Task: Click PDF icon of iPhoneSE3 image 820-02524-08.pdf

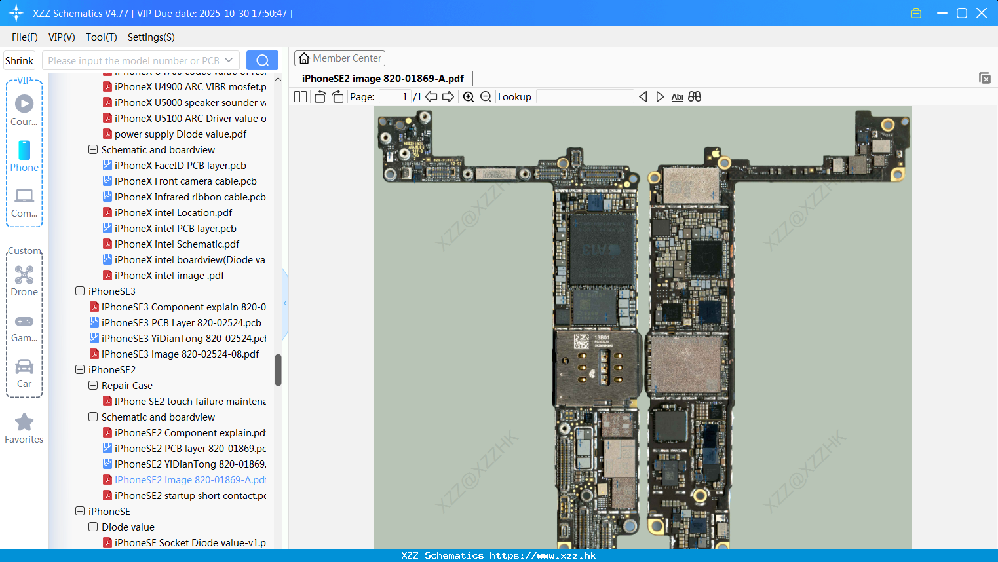Action: click(x=94, y=354)
